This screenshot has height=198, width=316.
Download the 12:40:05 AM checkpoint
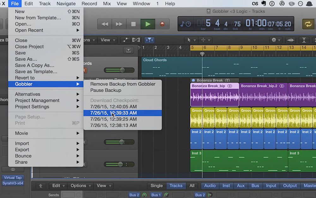[123, 106]
